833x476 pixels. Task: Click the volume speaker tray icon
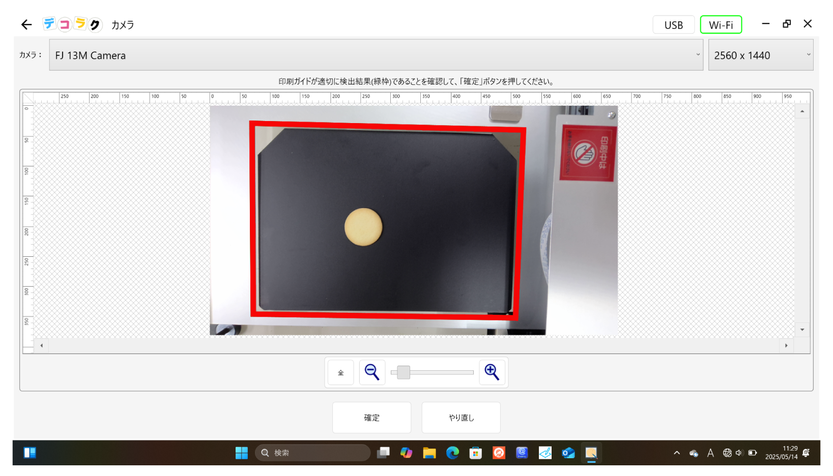pyautogui.click(x=739, y=453)
